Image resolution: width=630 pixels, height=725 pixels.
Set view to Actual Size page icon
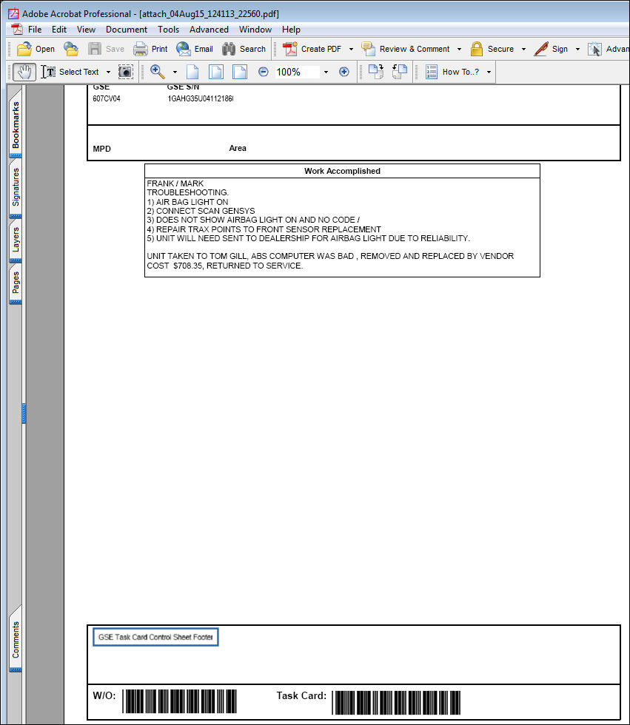[192, 72]
